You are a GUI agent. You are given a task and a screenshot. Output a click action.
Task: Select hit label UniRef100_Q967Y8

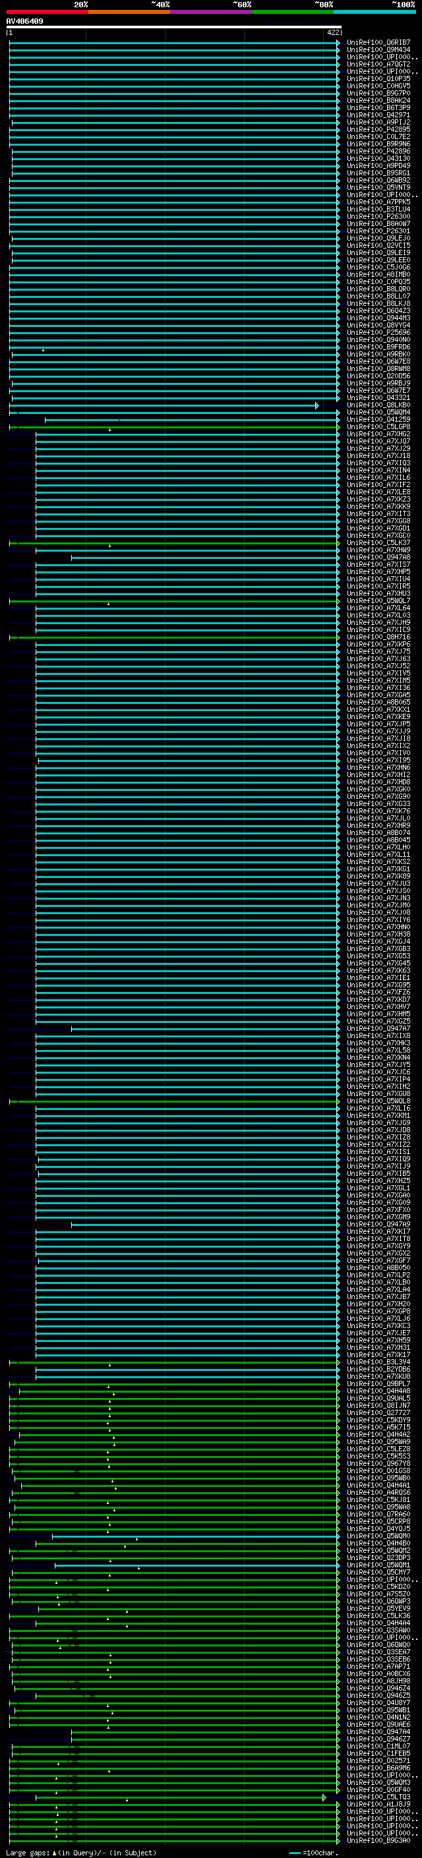[x=378, y=1463]
